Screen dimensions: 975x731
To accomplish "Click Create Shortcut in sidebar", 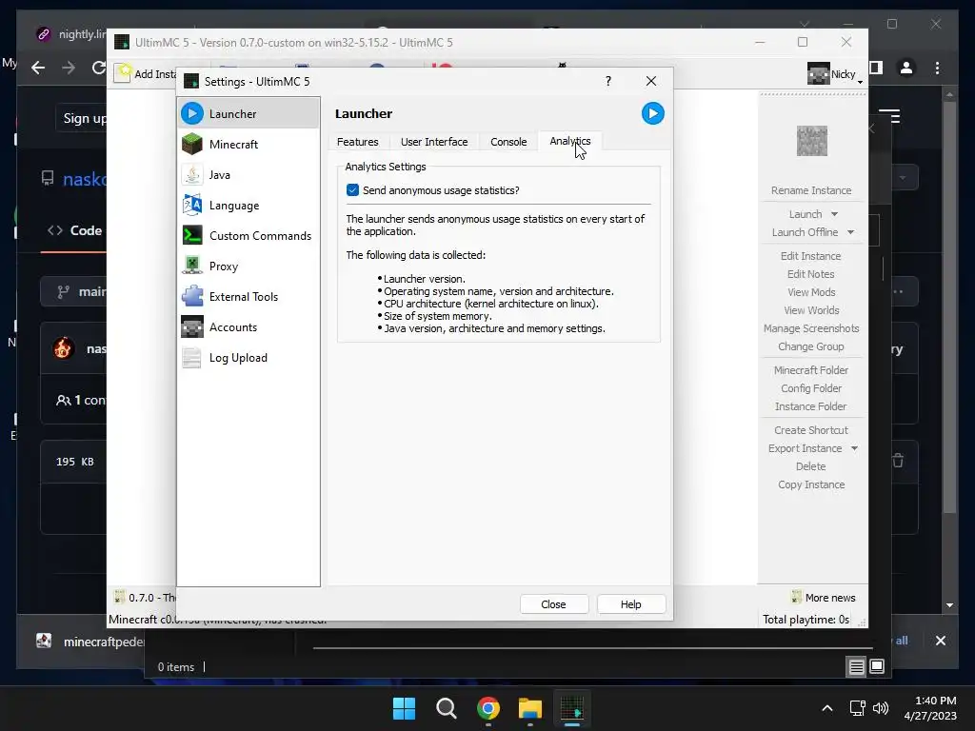I will (x=811, y=429).
